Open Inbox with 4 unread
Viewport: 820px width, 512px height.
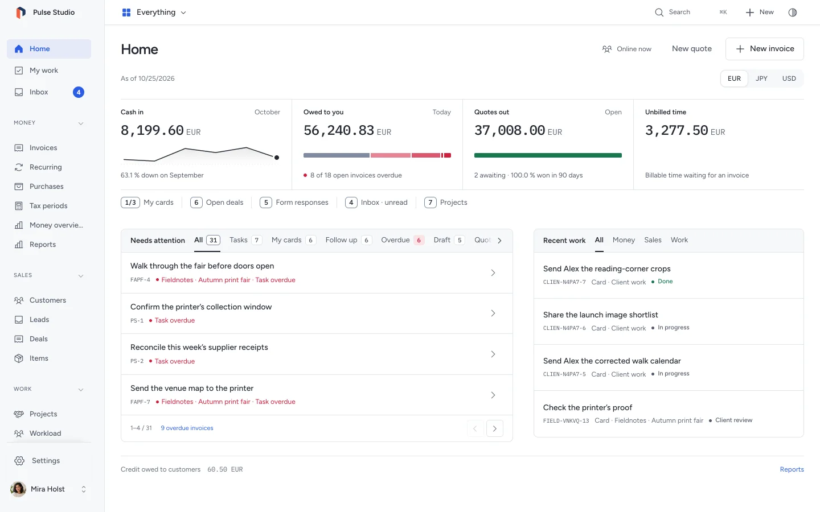coord(49,92)
